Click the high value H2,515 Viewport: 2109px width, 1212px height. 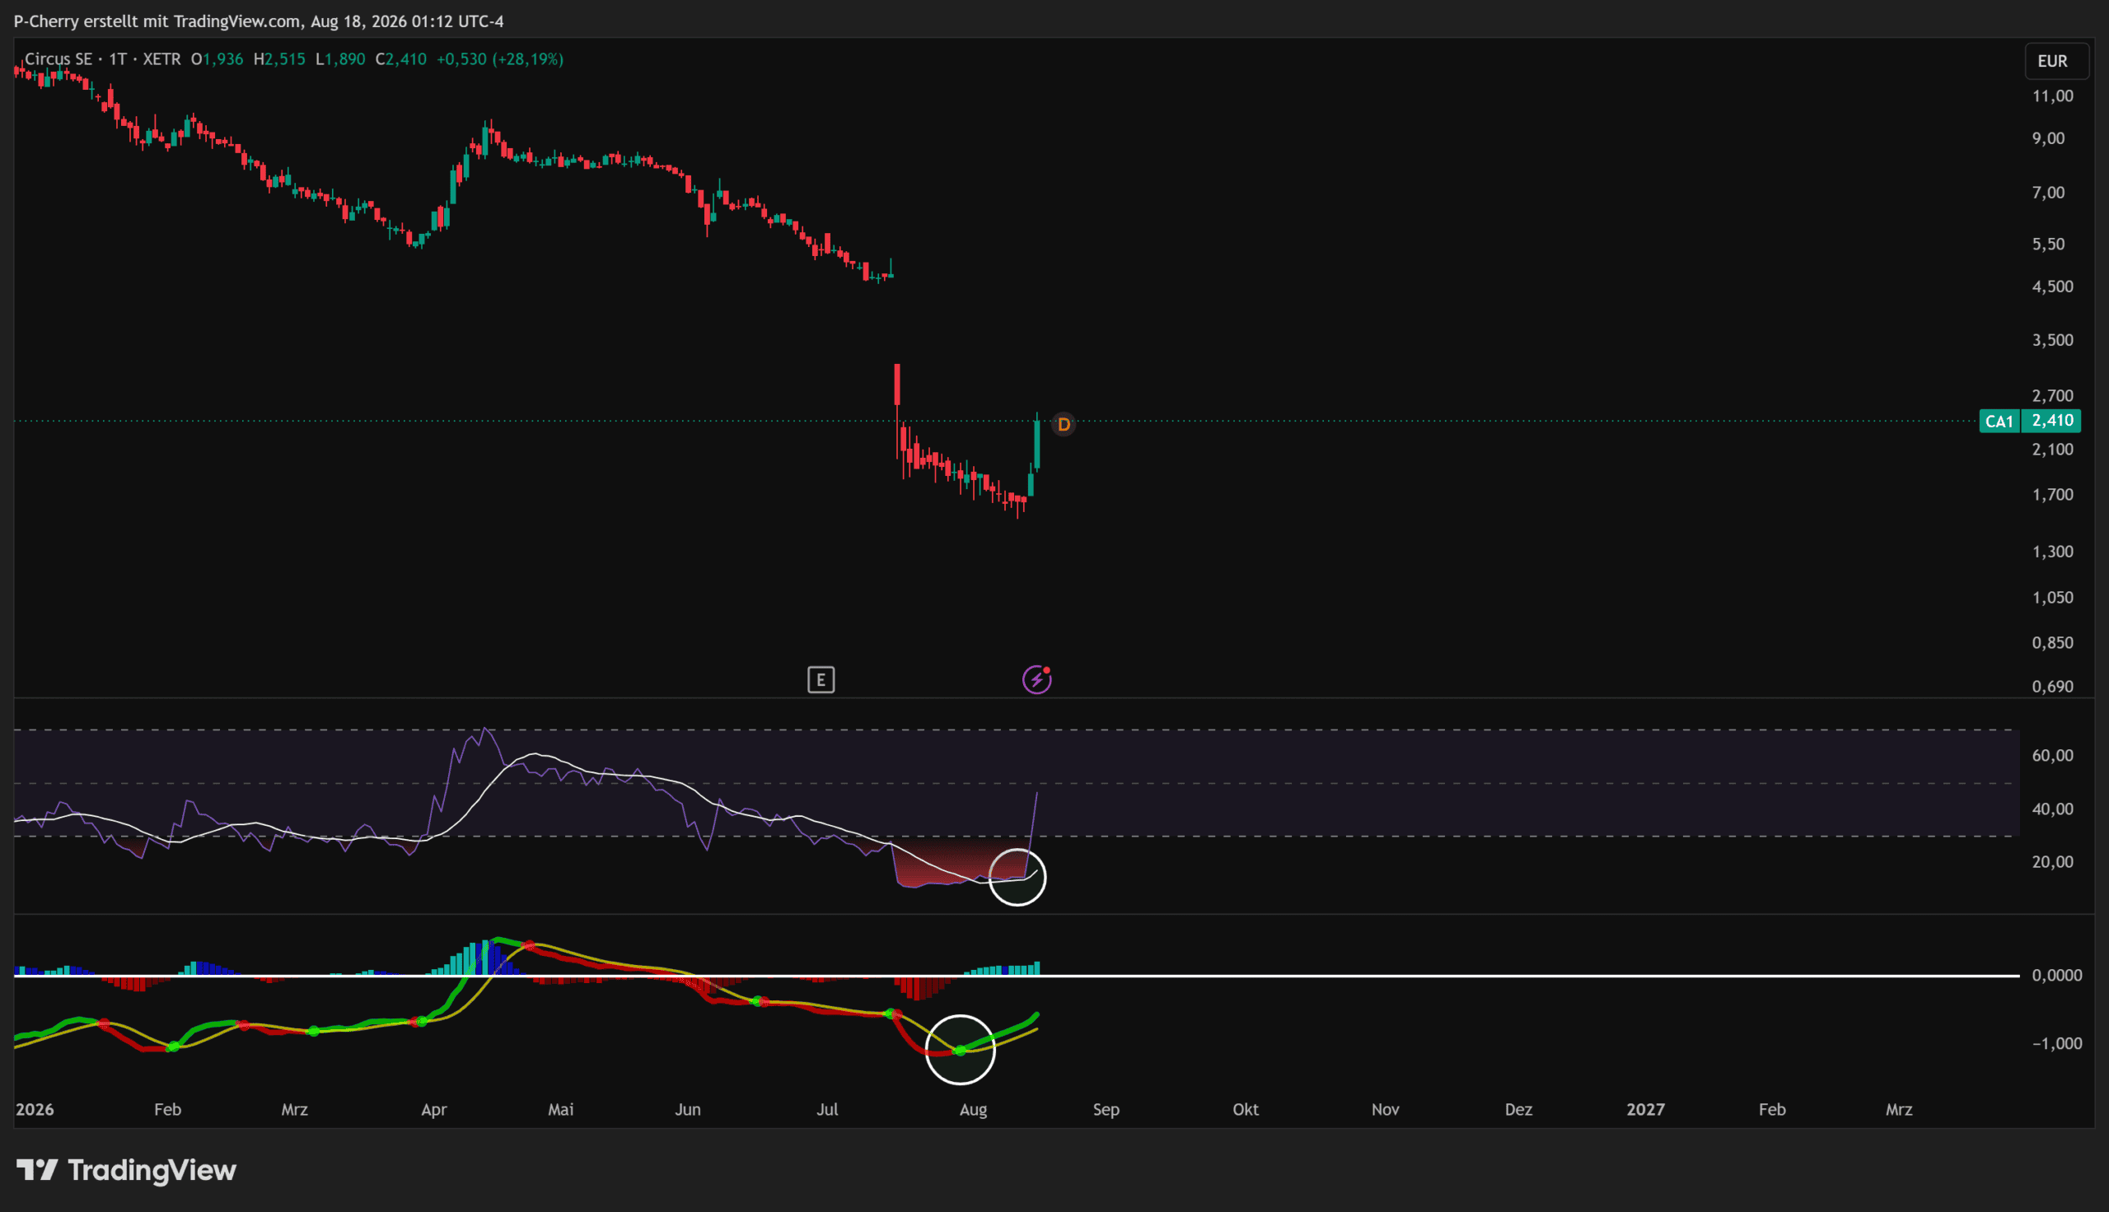pos(280,59)
